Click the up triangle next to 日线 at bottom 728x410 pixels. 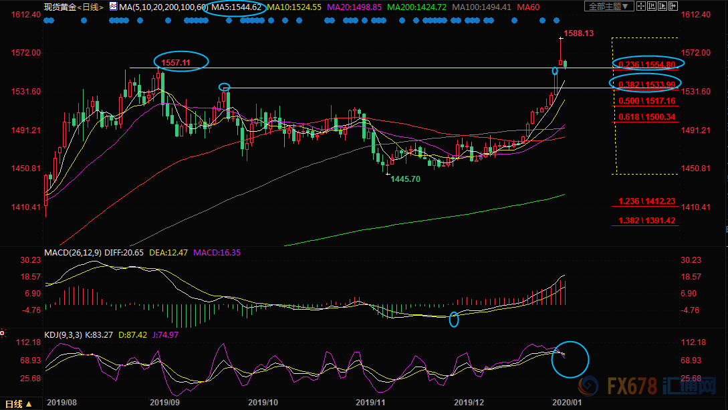[30, 404]
